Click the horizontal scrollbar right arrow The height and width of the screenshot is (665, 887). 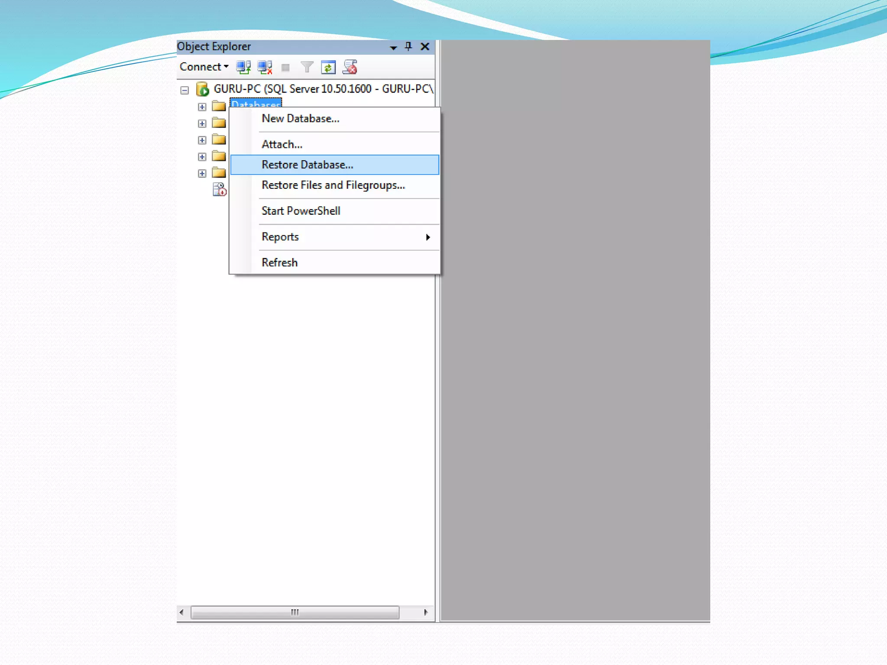tap(426, 612)
